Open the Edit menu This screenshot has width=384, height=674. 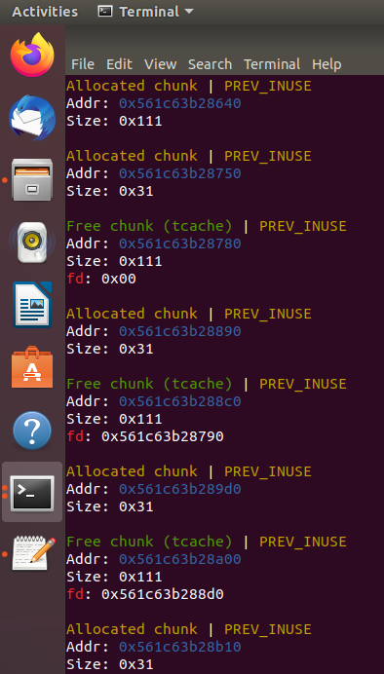click(x=119, y=64)
